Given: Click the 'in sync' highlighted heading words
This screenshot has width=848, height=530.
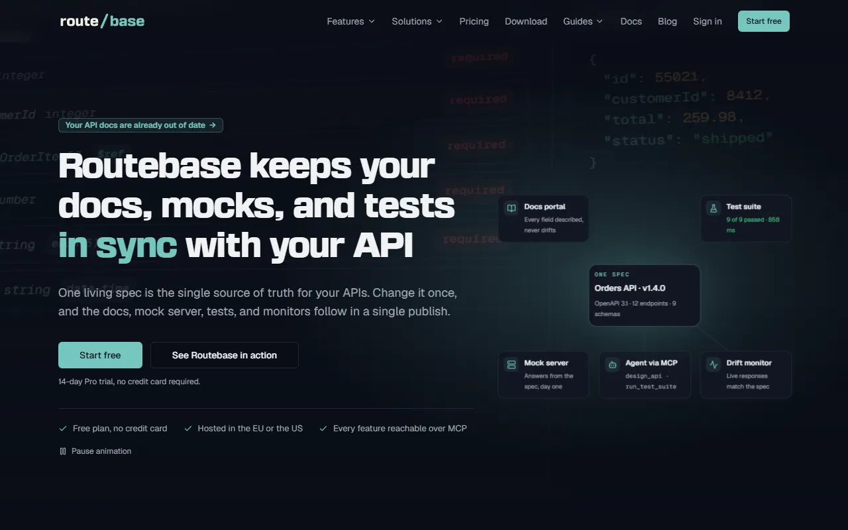Looking at the screenshot, I should [118, 246].
